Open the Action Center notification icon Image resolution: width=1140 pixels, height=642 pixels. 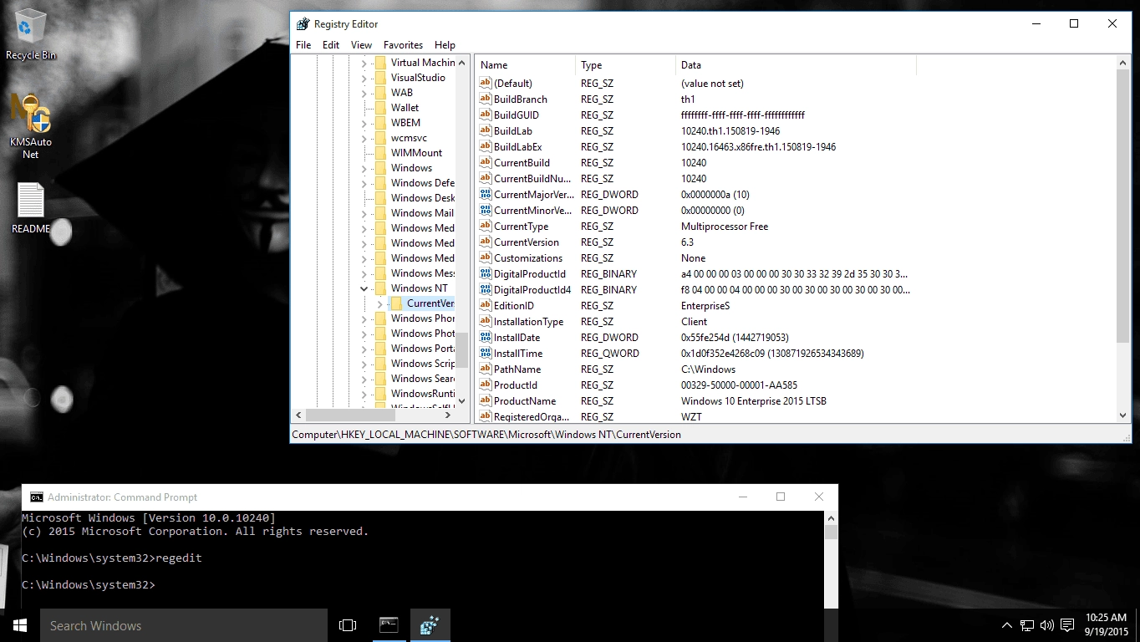point(1067,625)
